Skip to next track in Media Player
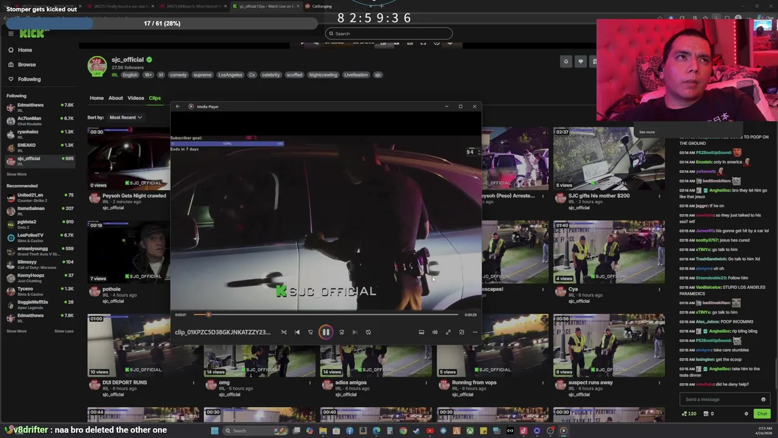 click(x=355, y=332)
